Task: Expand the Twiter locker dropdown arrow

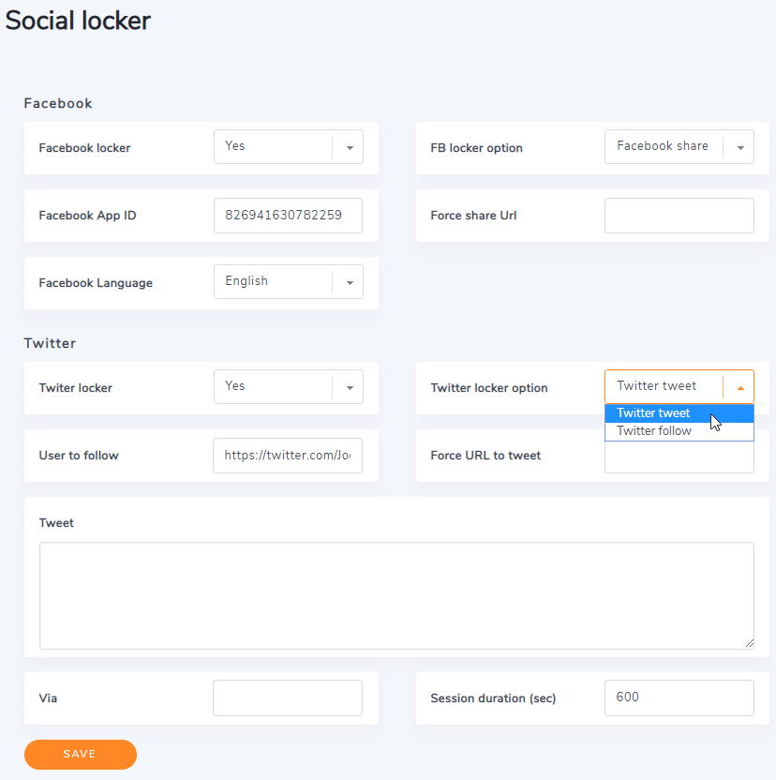Action: click(x=349, y=387)
